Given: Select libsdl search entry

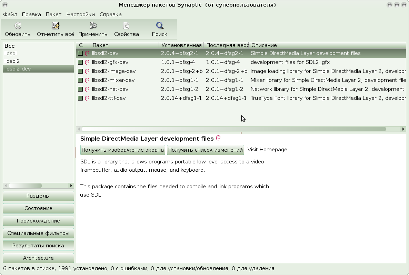Looking at the screenshot, I should (x=38, y=53).
